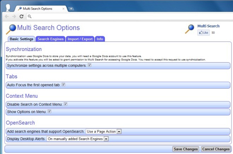This screenshot has width=233, height=154.
Task: Switch to the Search Engines tab
Action: pos(50,39)
